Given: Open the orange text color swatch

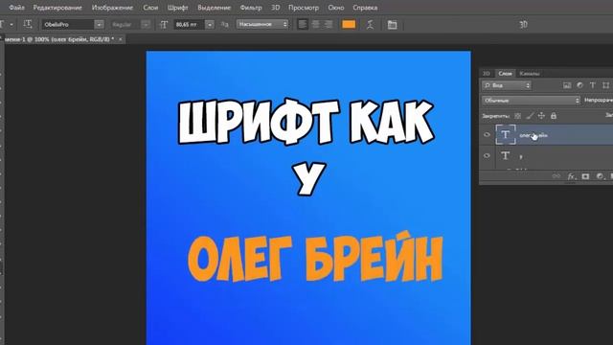Looking at the screenshot, I should (x=349, y=24).
